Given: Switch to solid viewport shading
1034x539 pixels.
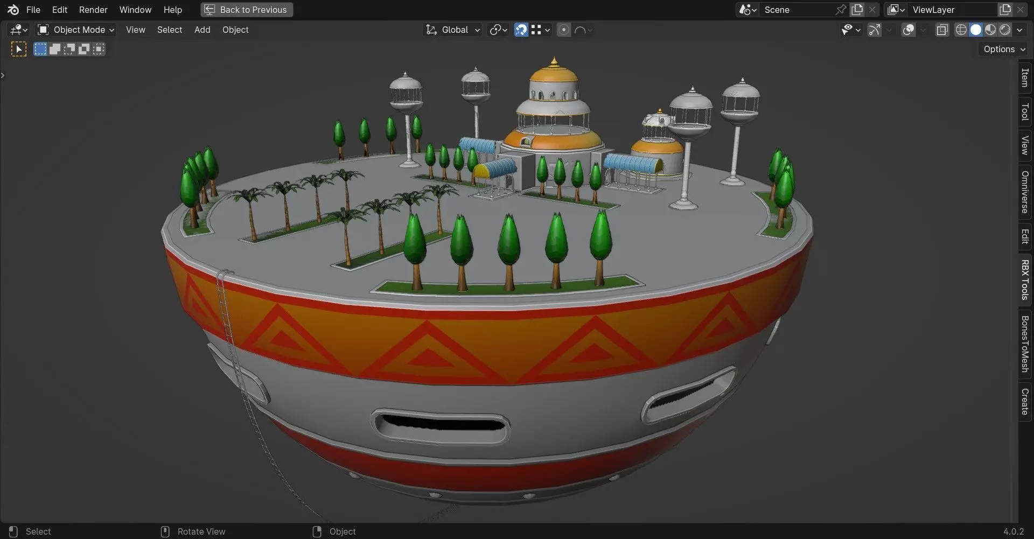Looking at the screenshot, I should click(976, 30).
